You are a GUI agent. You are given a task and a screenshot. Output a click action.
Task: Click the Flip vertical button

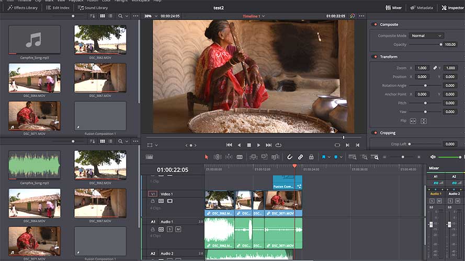point(424,121)
